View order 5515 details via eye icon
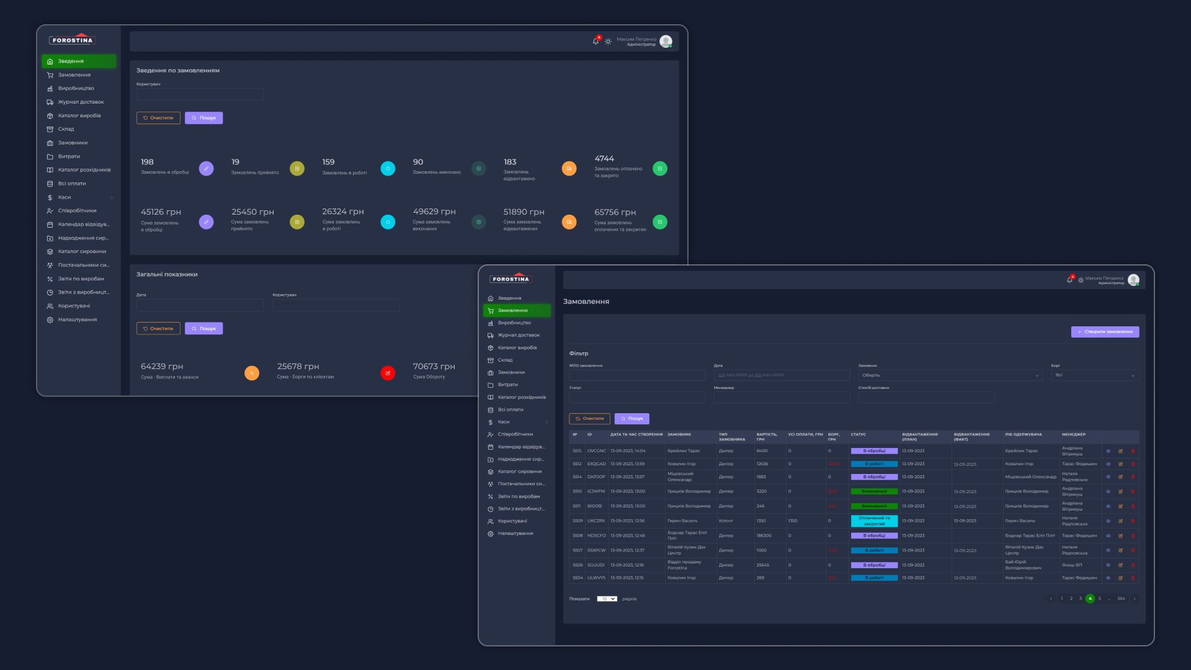1191x670 pixels. 1108,451
